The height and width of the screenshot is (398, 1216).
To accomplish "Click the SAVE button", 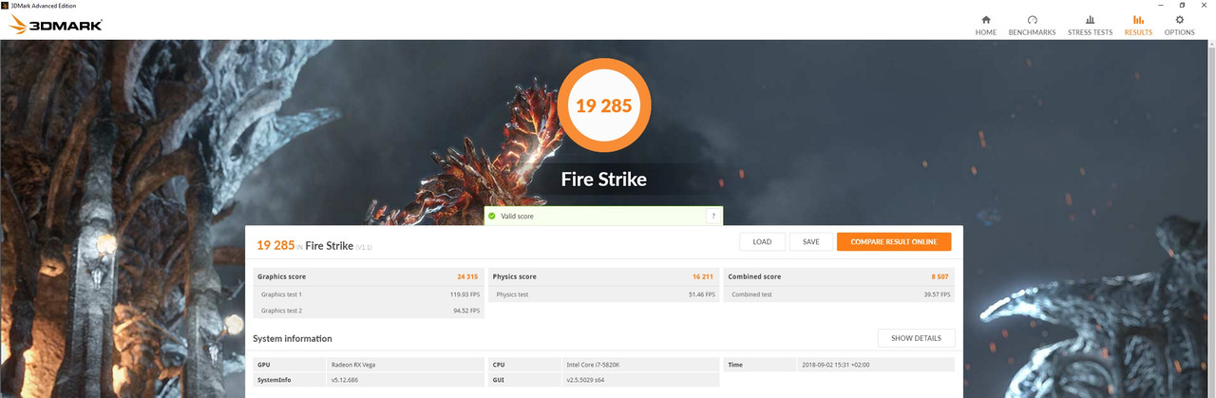I will pos(810,241).
